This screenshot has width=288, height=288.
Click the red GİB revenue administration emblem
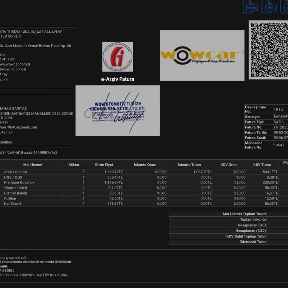pos(117,57)
